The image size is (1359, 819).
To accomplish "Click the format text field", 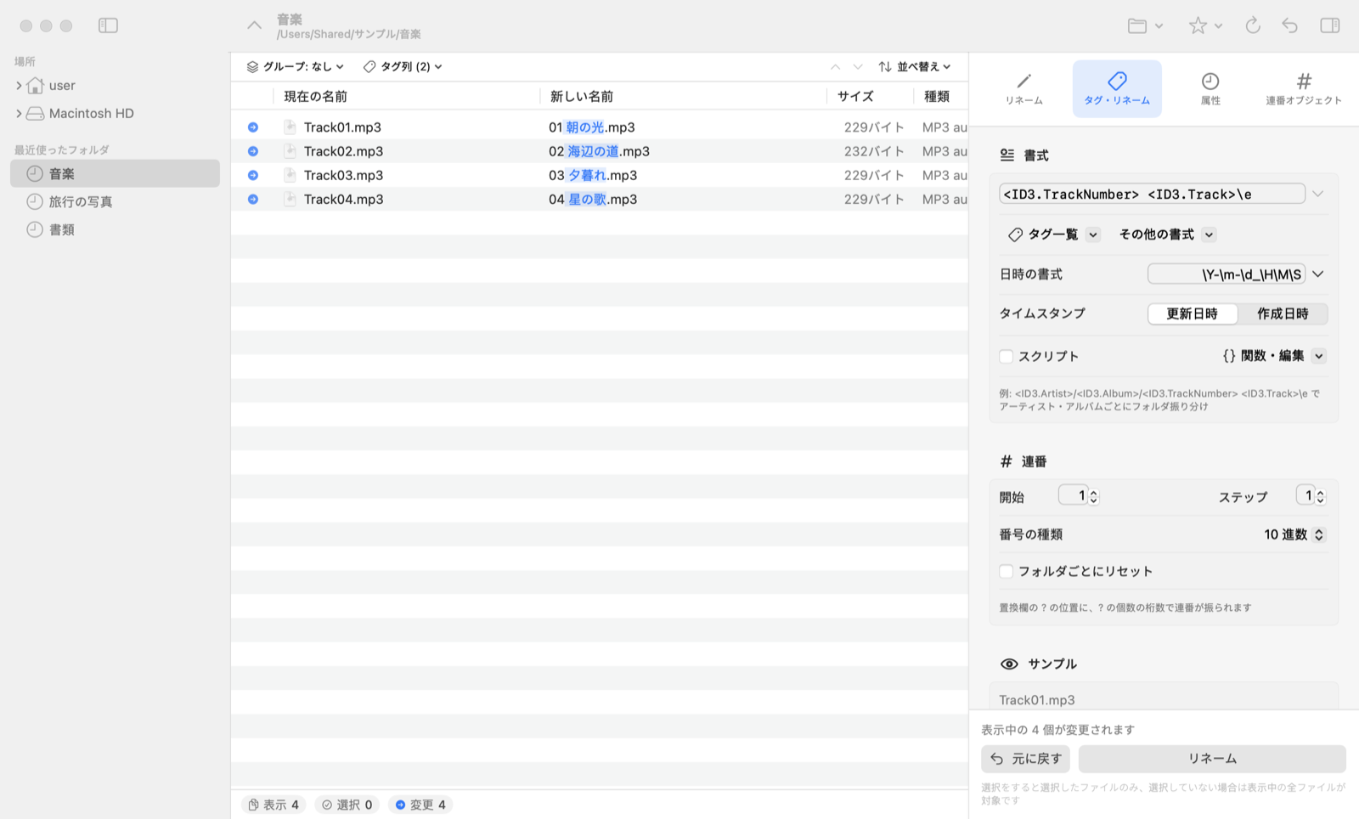I will [x=1152, y=194].
